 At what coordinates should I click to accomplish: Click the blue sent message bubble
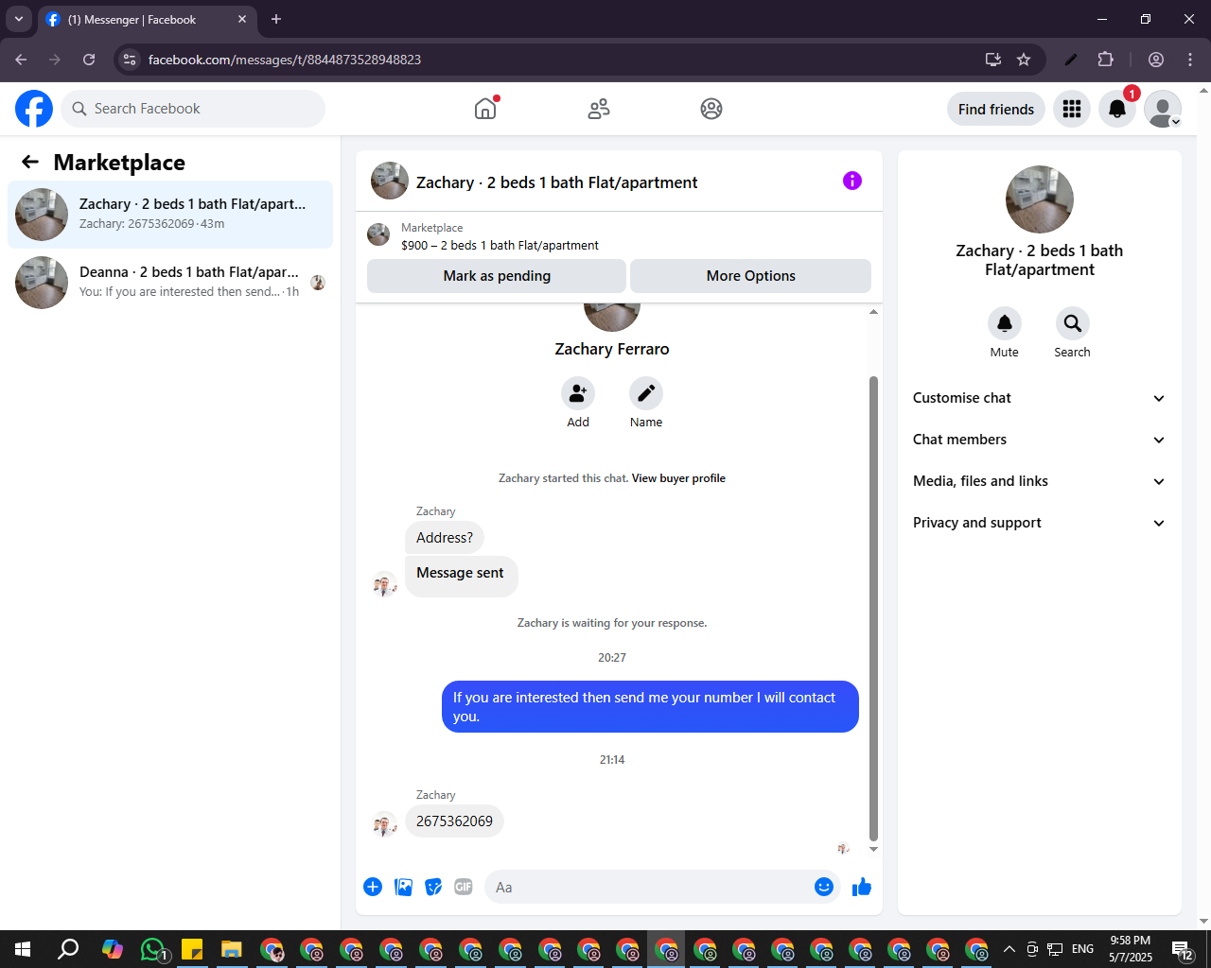650,707
